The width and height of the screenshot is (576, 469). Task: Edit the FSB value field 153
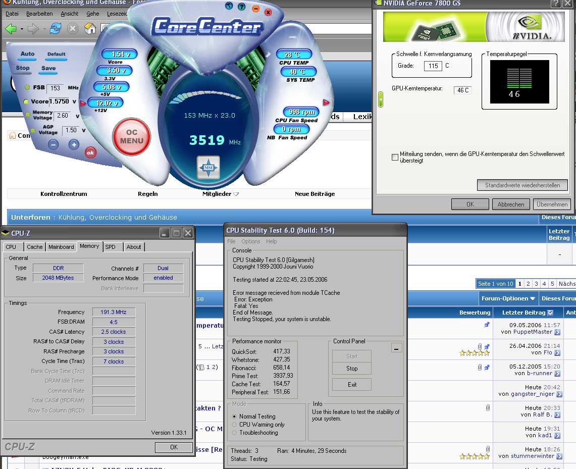click(x=55, y=88)
